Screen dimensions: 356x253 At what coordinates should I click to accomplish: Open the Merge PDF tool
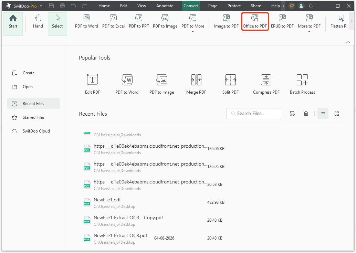[x=196, y=84]
